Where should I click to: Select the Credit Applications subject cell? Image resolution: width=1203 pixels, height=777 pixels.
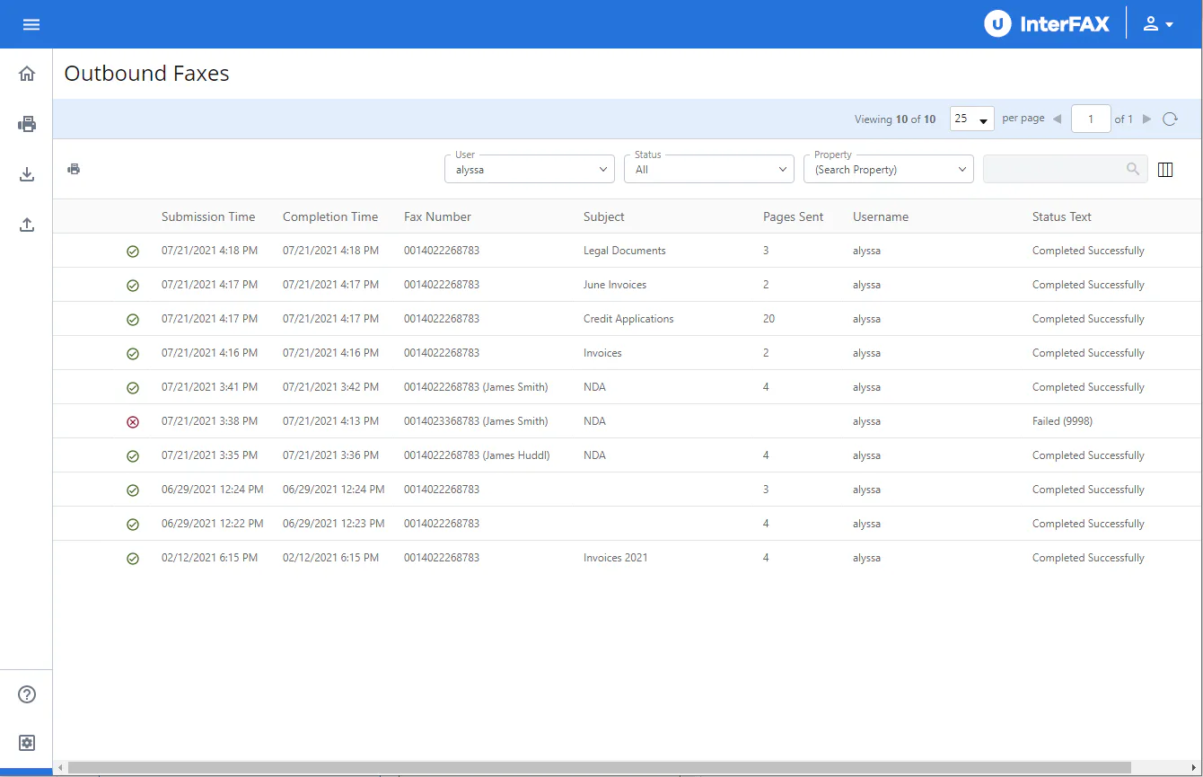pos(628,319)
